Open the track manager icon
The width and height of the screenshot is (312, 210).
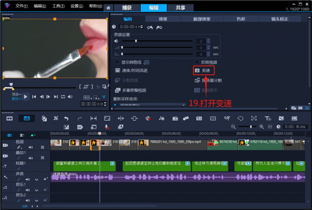click(x=22, y=135)
